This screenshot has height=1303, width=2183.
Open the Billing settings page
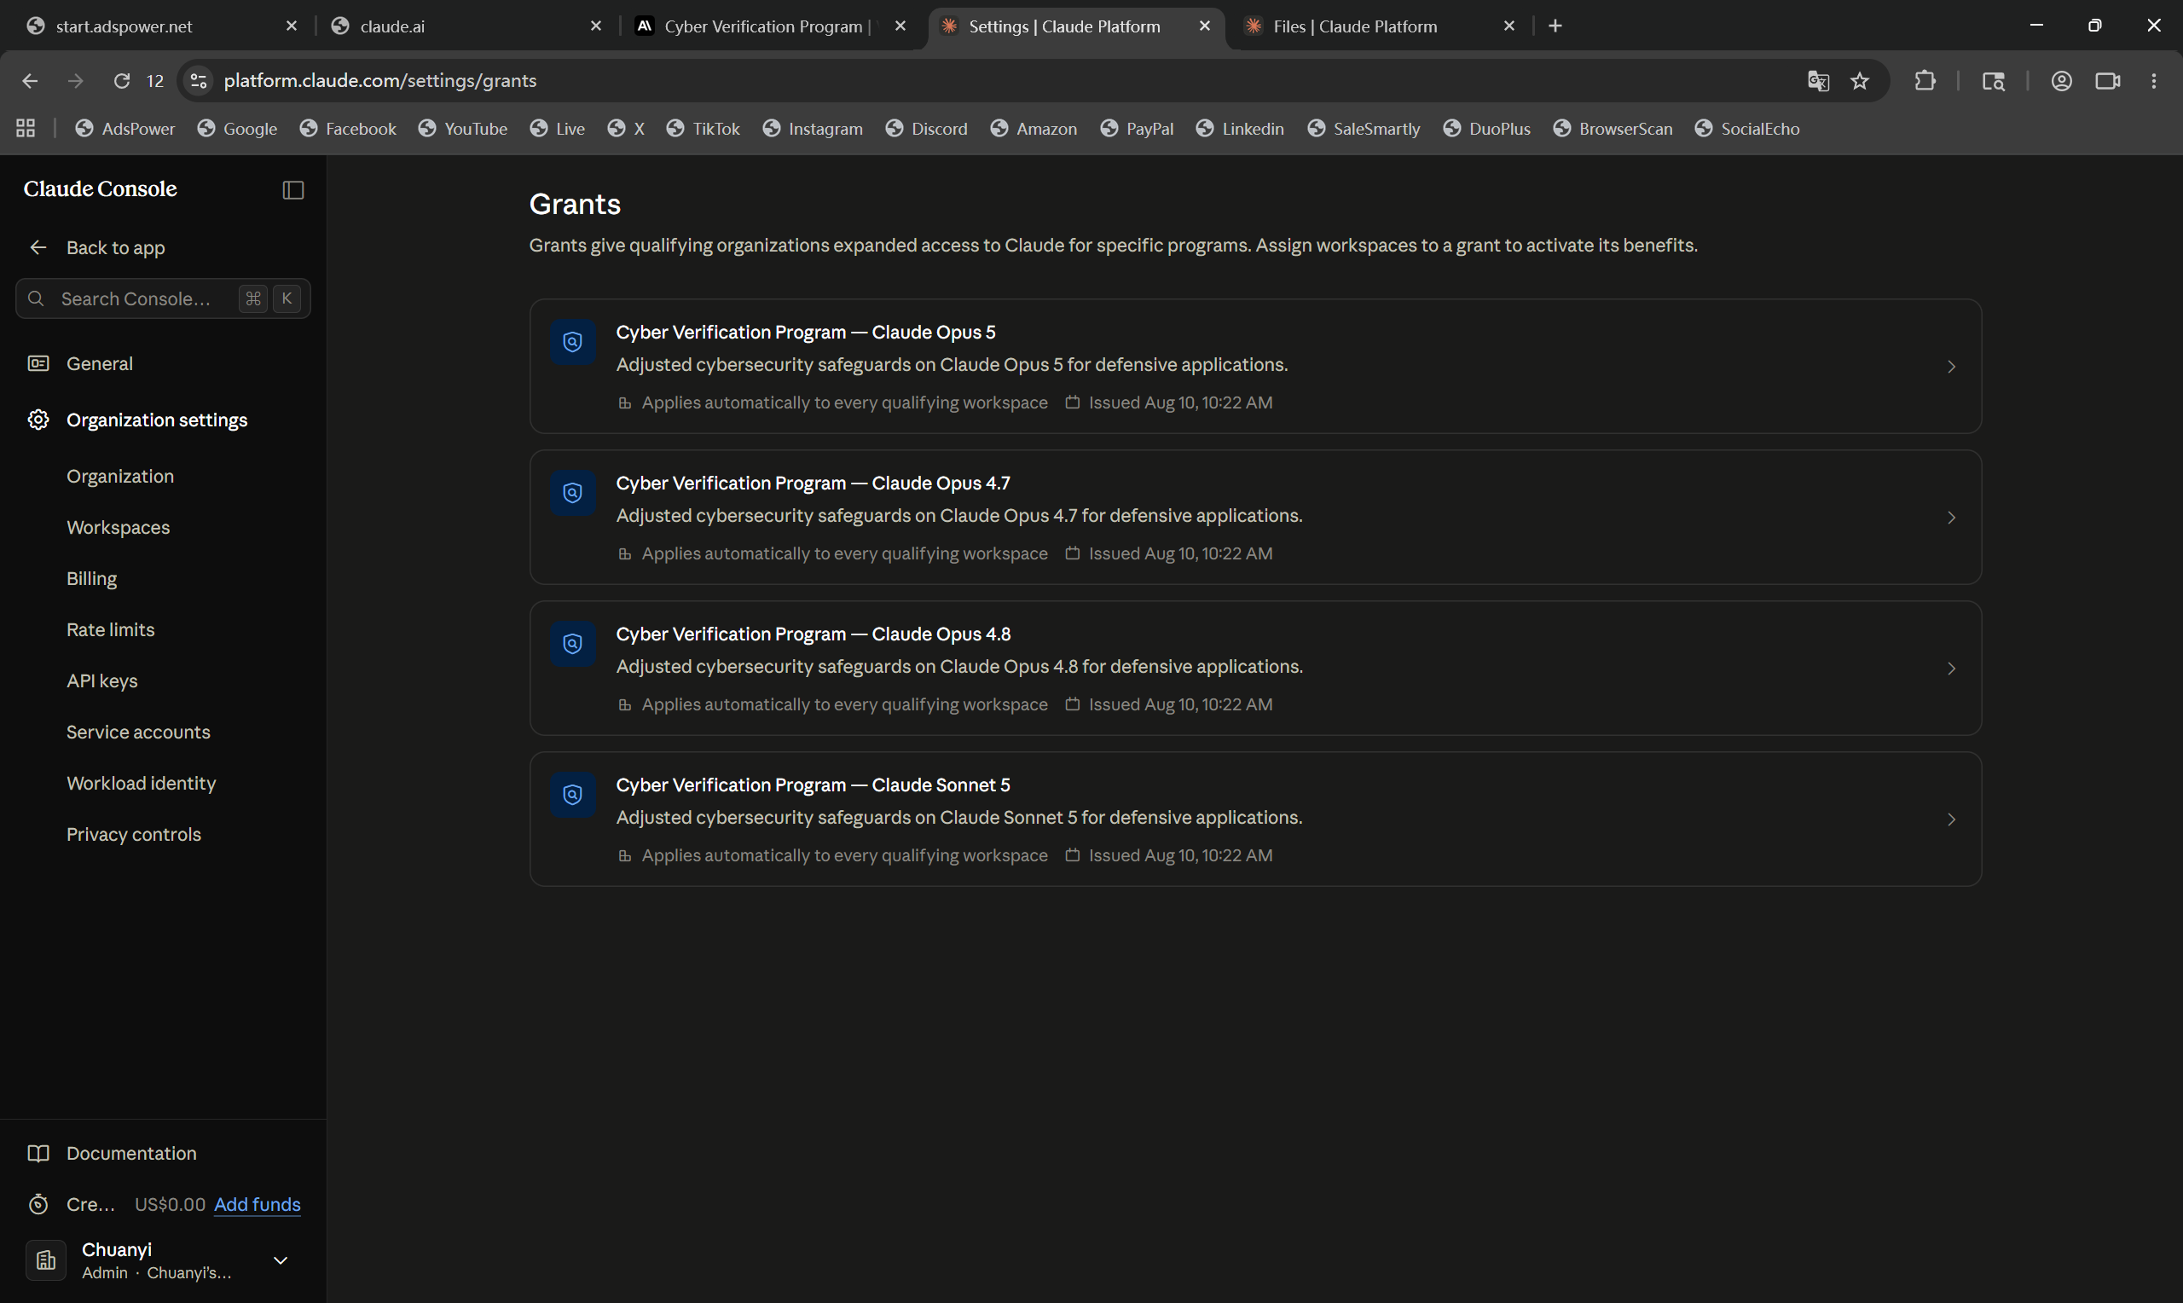[91, 579]
